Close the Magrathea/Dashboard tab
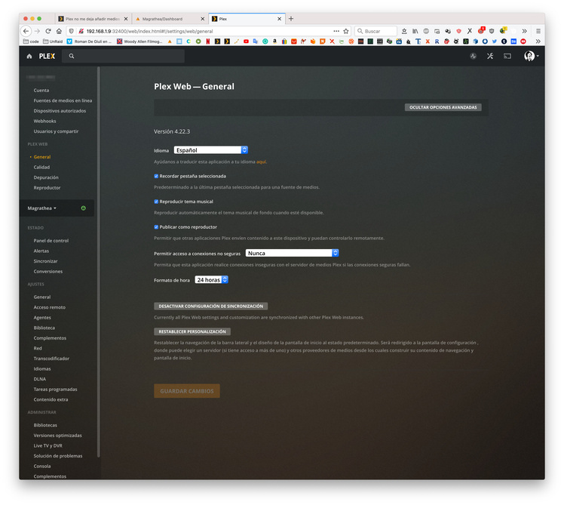Image resolution: width=564 pixels, height=505 pixels. 203,19
